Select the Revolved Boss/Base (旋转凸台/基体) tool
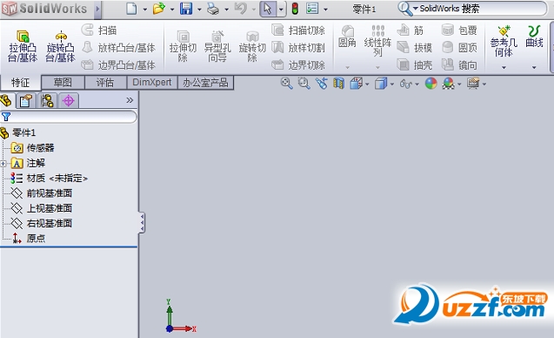The height and width of the screenshot is (338, 554). click(60, 46)
